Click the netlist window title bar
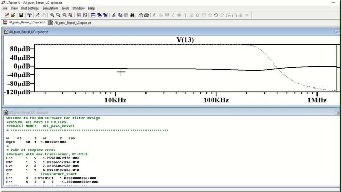The height and width of the screenshot is (192, 341). pyautogui.click(x=170, y=113)
